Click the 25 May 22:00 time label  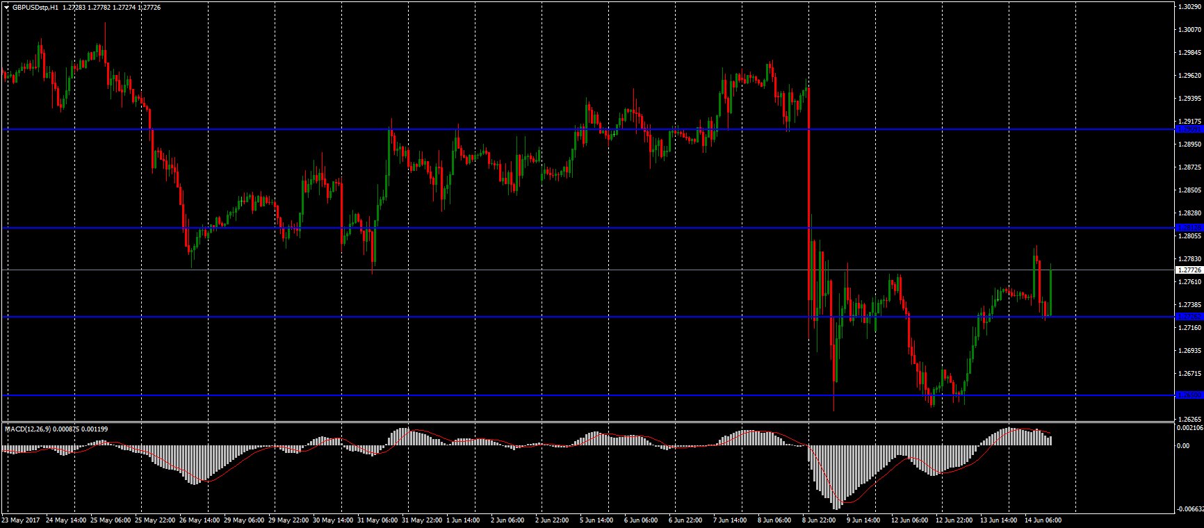156,520
